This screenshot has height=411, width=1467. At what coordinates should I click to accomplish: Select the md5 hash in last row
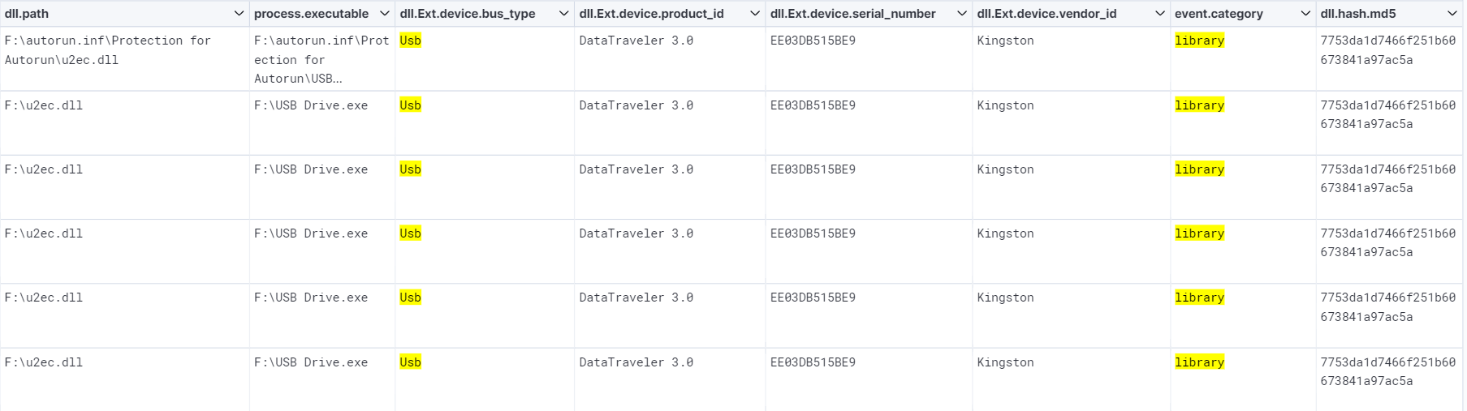1387,371
